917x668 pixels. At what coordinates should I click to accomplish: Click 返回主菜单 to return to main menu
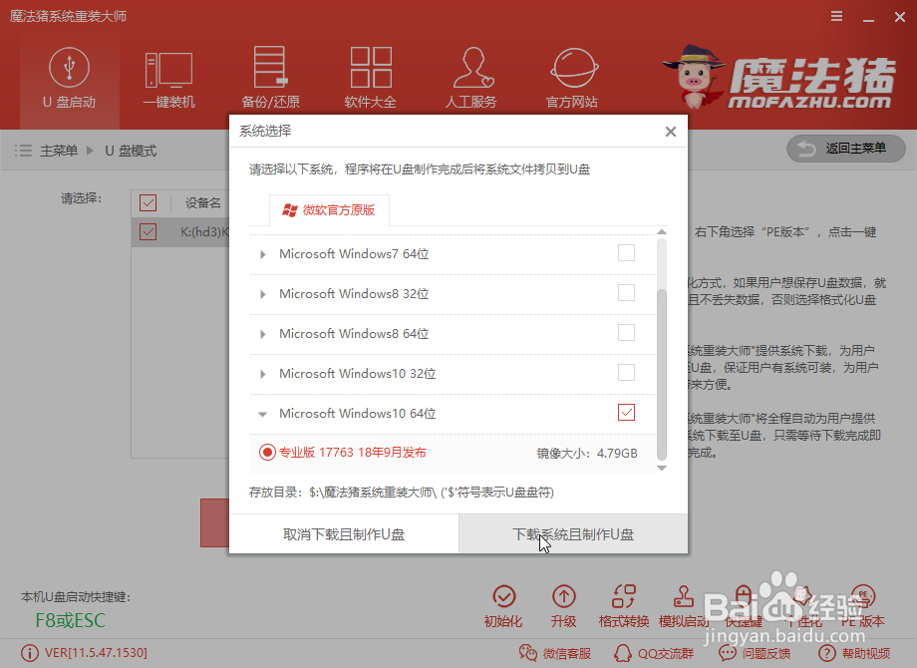[x=846, y=149]
